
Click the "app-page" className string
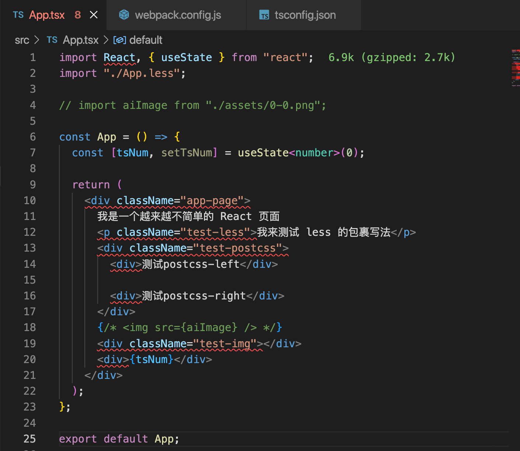click(x=212, y=200)
